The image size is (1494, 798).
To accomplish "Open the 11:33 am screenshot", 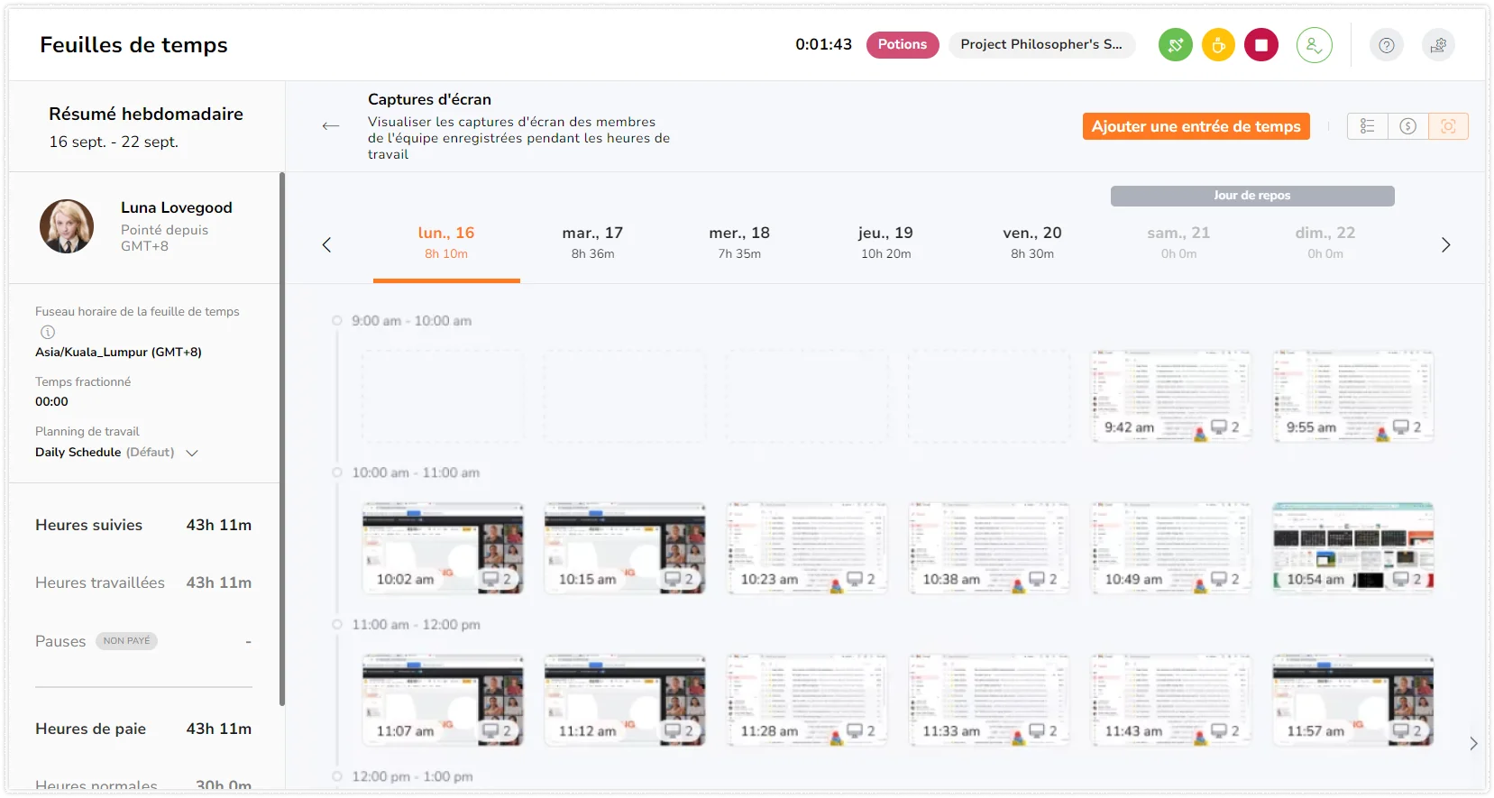I will (989, 700).
